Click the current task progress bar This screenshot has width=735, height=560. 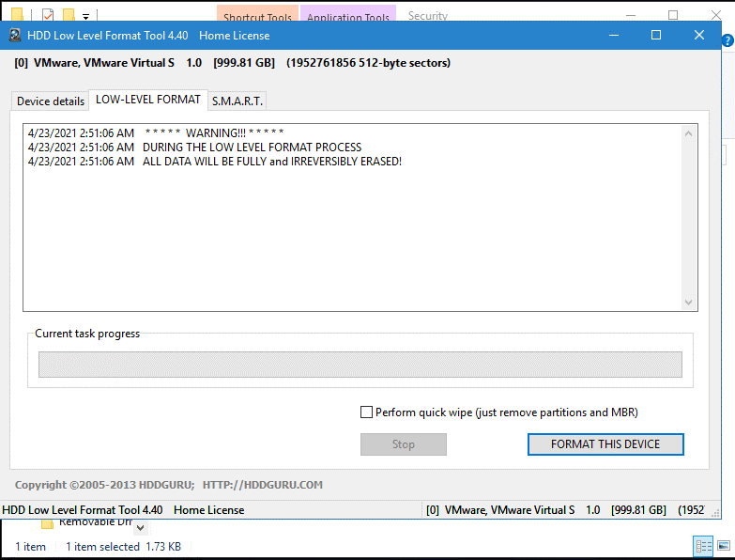point(360,365)
